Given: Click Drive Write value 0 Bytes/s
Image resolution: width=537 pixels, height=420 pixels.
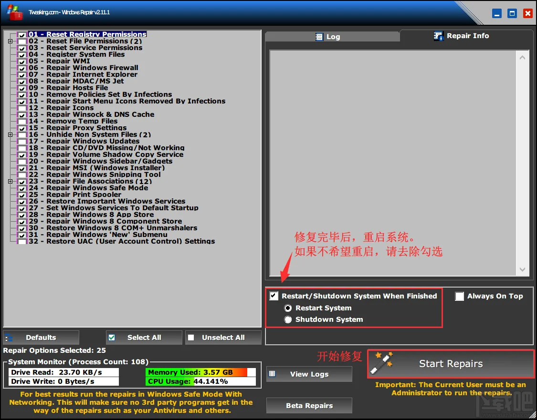Looking at the screenshot, I should tap(76, 381).
